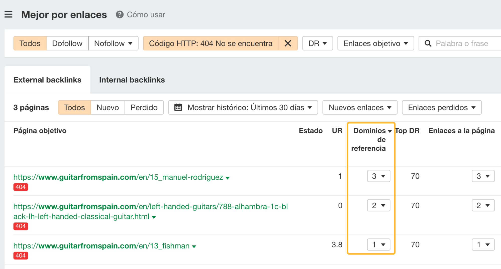Open the hamburger navigation menu

coord(8,14)
